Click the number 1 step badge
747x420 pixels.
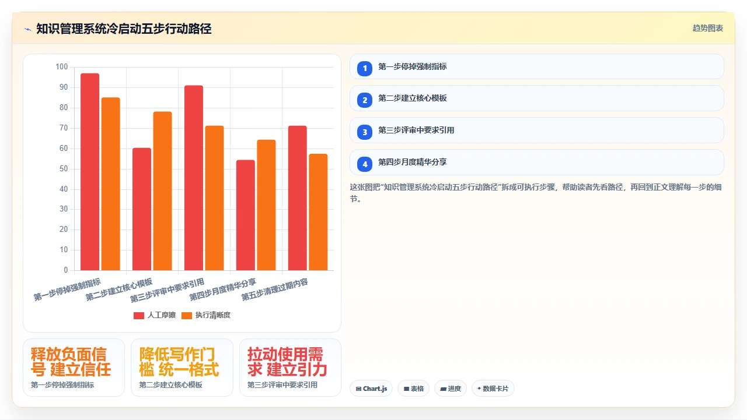coord(365,68)
